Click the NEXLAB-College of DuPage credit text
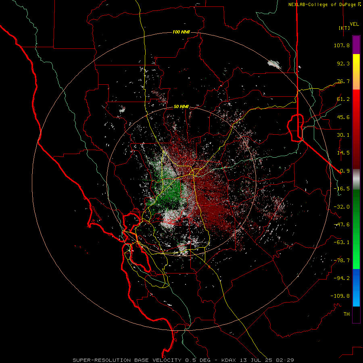Screen dimensions: 363x363 pyautogui.click(x=324, y=4)
